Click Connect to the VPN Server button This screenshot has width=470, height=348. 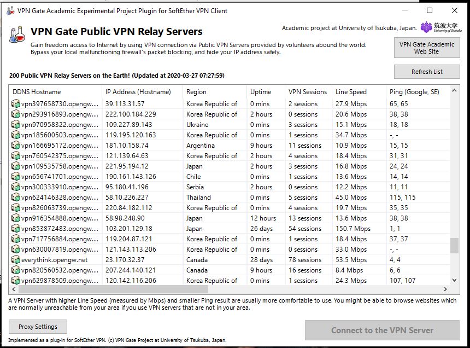382,330
